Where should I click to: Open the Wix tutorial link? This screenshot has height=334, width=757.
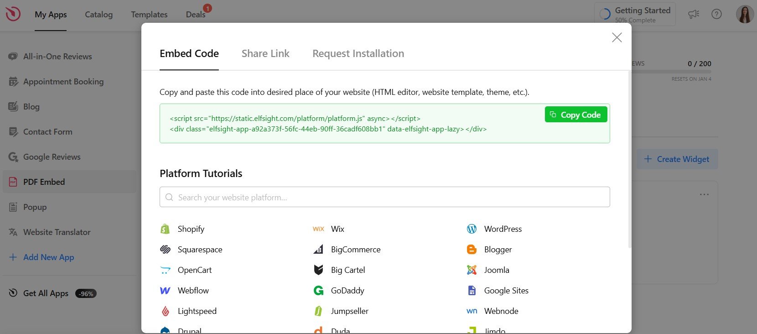point(337,229)
